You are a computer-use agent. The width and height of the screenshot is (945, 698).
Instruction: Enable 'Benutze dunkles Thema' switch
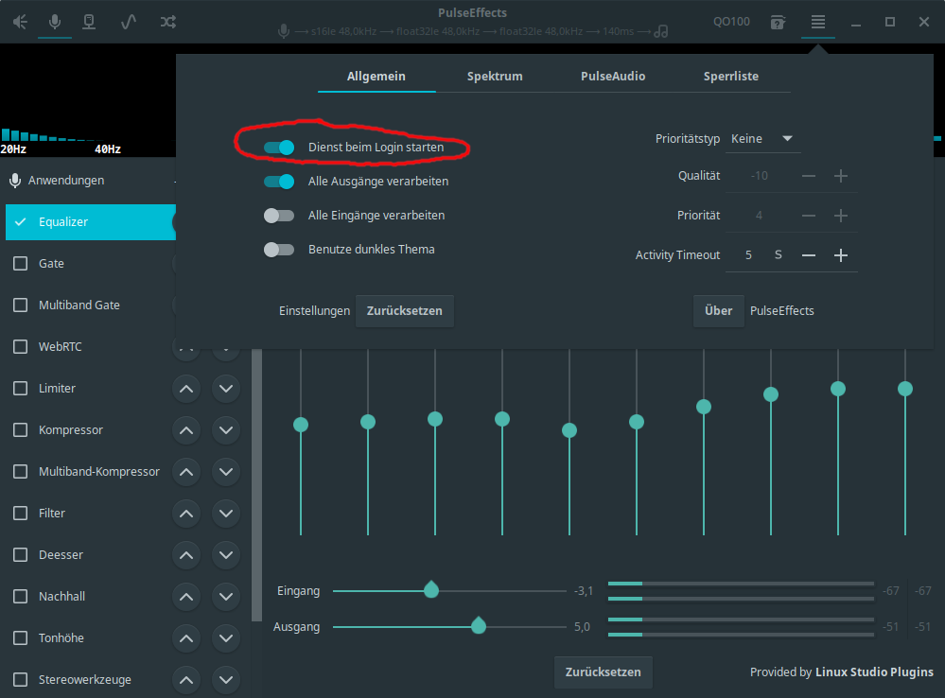click(x=279, y=250)
